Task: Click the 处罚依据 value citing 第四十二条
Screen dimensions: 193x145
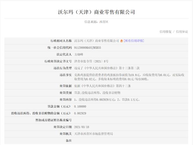Action: (x=102, y=86)
